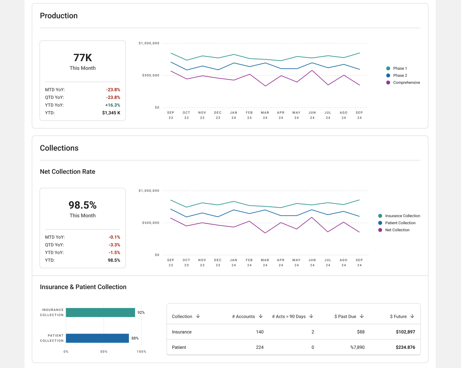
Task: Sort table by Collection column arrow
Action: 198,316
